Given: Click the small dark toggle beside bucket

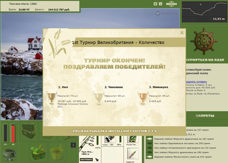Looking at the screenshot, I should (x=73, y=145).
